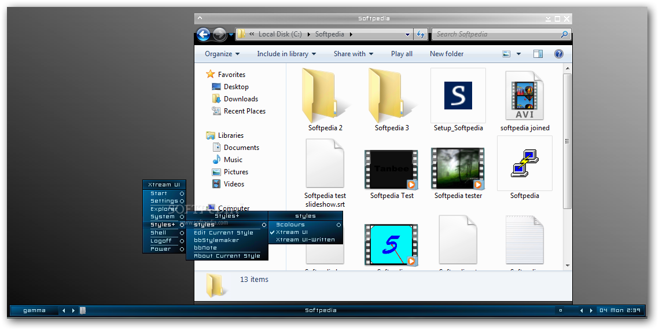Go back with the blue Back arrow
Viewport: 659px width, 330px height.
coord(204,35)
